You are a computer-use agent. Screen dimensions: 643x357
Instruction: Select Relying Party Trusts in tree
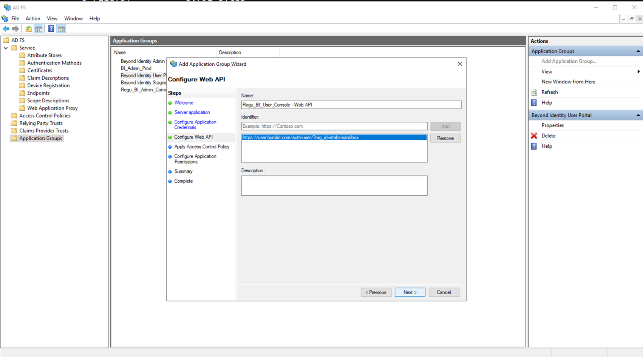click(41, 123)
